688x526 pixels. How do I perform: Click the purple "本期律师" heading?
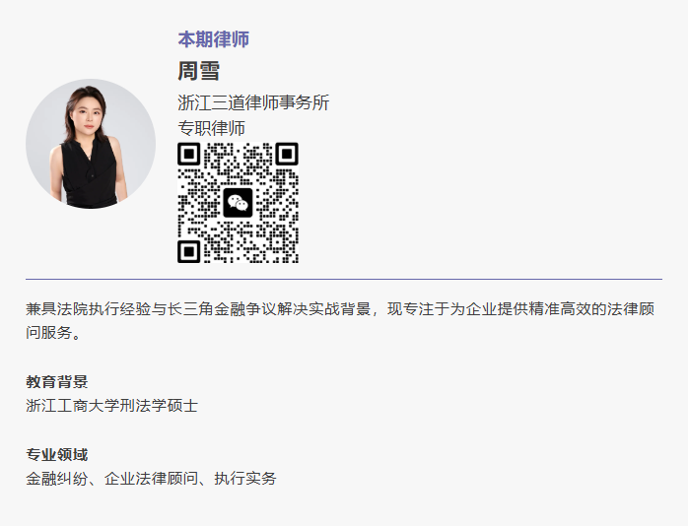coord(213,39)
